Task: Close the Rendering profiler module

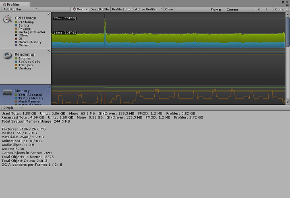Action: coord(49,51)
